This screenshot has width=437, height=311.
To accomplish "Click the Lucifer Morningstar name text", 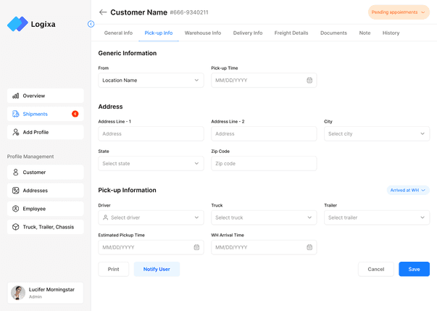I will [x=51, y=289].
